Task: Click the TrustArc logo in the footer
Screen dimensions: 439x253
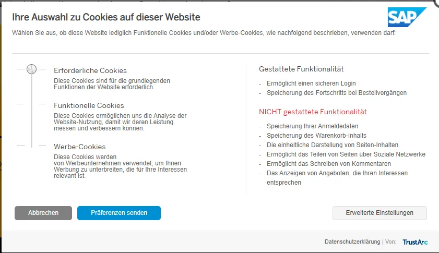Action: (414, 242)
